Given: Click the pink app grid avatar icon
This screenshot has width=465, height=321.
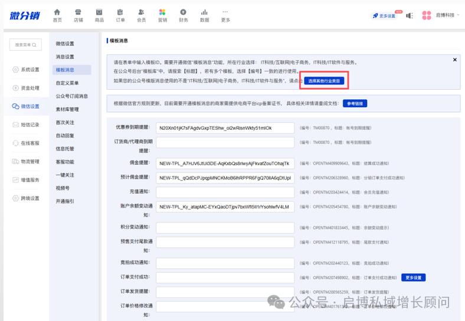Looking at the screenshot, I should coord(427,15).
